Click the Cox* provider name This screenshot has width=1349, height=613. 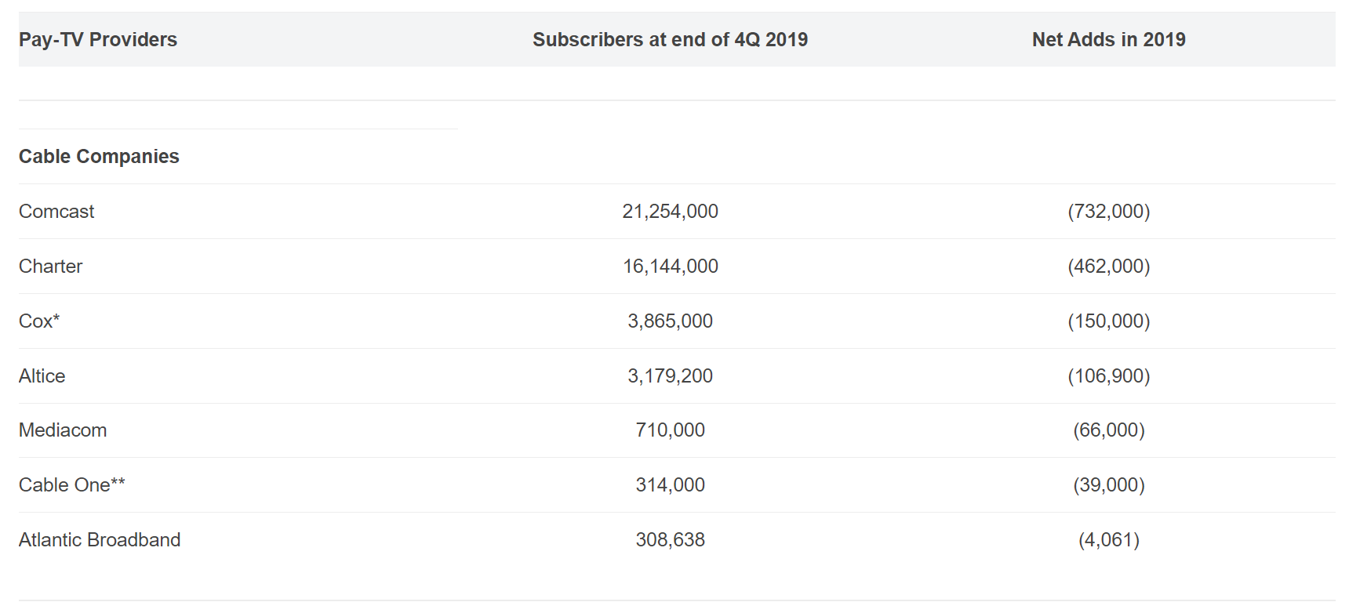[39, 321]
